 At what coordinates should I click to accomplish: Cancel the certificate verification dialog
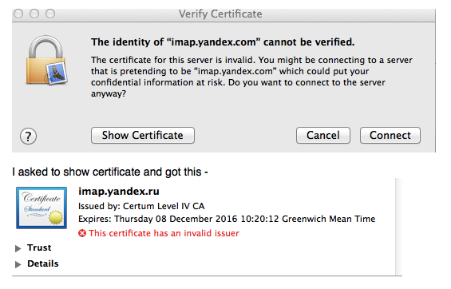point(323,135)
